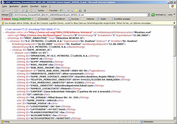Click the Suchen search toolbar icon
The image size is (177, 124).
(x=39, y=10)
